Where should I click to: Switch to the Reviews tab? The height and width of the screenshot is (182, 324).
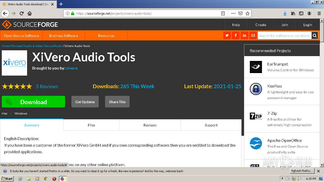click(150, 125)
